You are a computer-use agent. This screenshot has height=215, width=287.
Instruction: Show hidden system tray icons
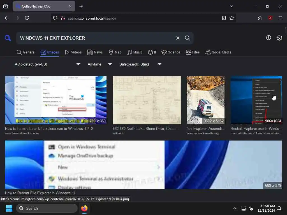[x=235, y=208]
